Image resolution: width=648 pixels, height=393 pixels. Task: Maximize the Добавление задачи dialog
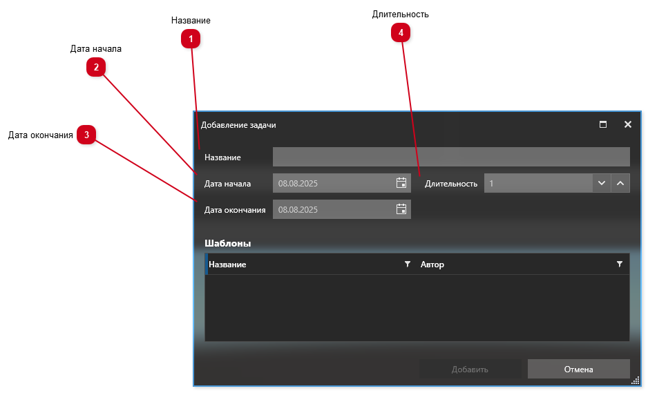(x=603, y=125)
